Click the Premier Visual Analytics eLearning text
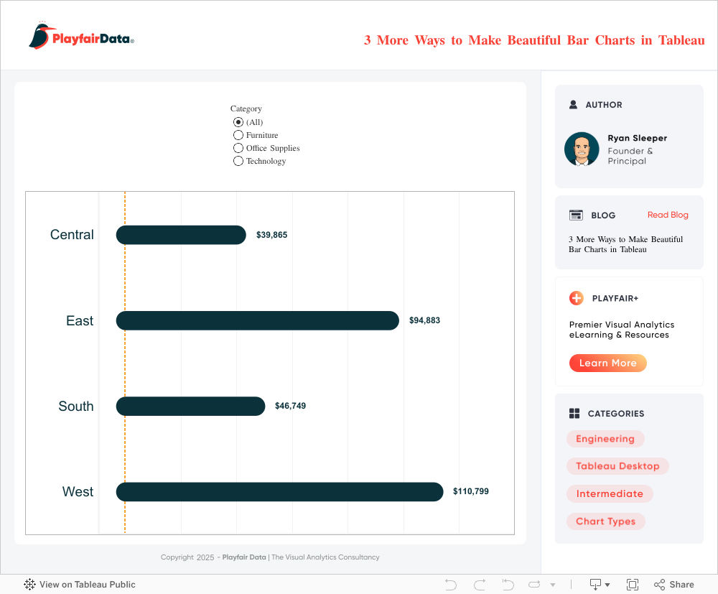Viewport: 718px width, 594px height. [x=621, y=330]
